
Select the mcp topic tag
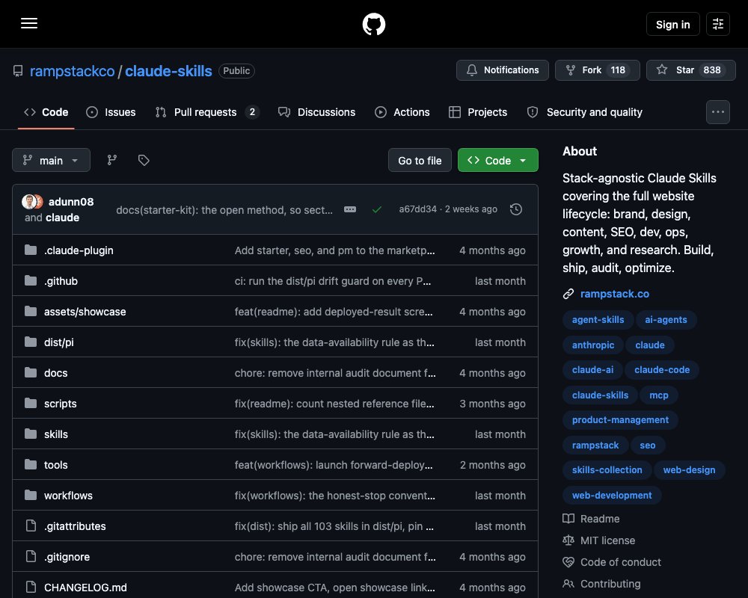[x=659, y=395]
